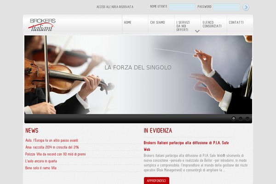This screenshot has height=184, width=276.
Task: Select the second slideshow dot indicator
Action: 241,119
